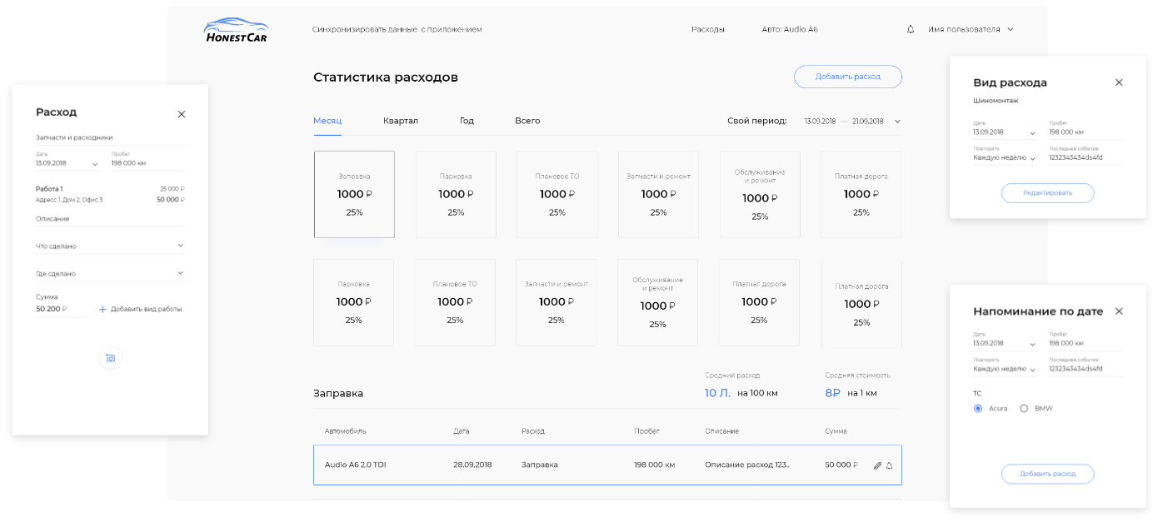The height and width of the screenshot is (522, 1158).
Task: Click the Сумма input field with 50 200
Action: (60, 309)
